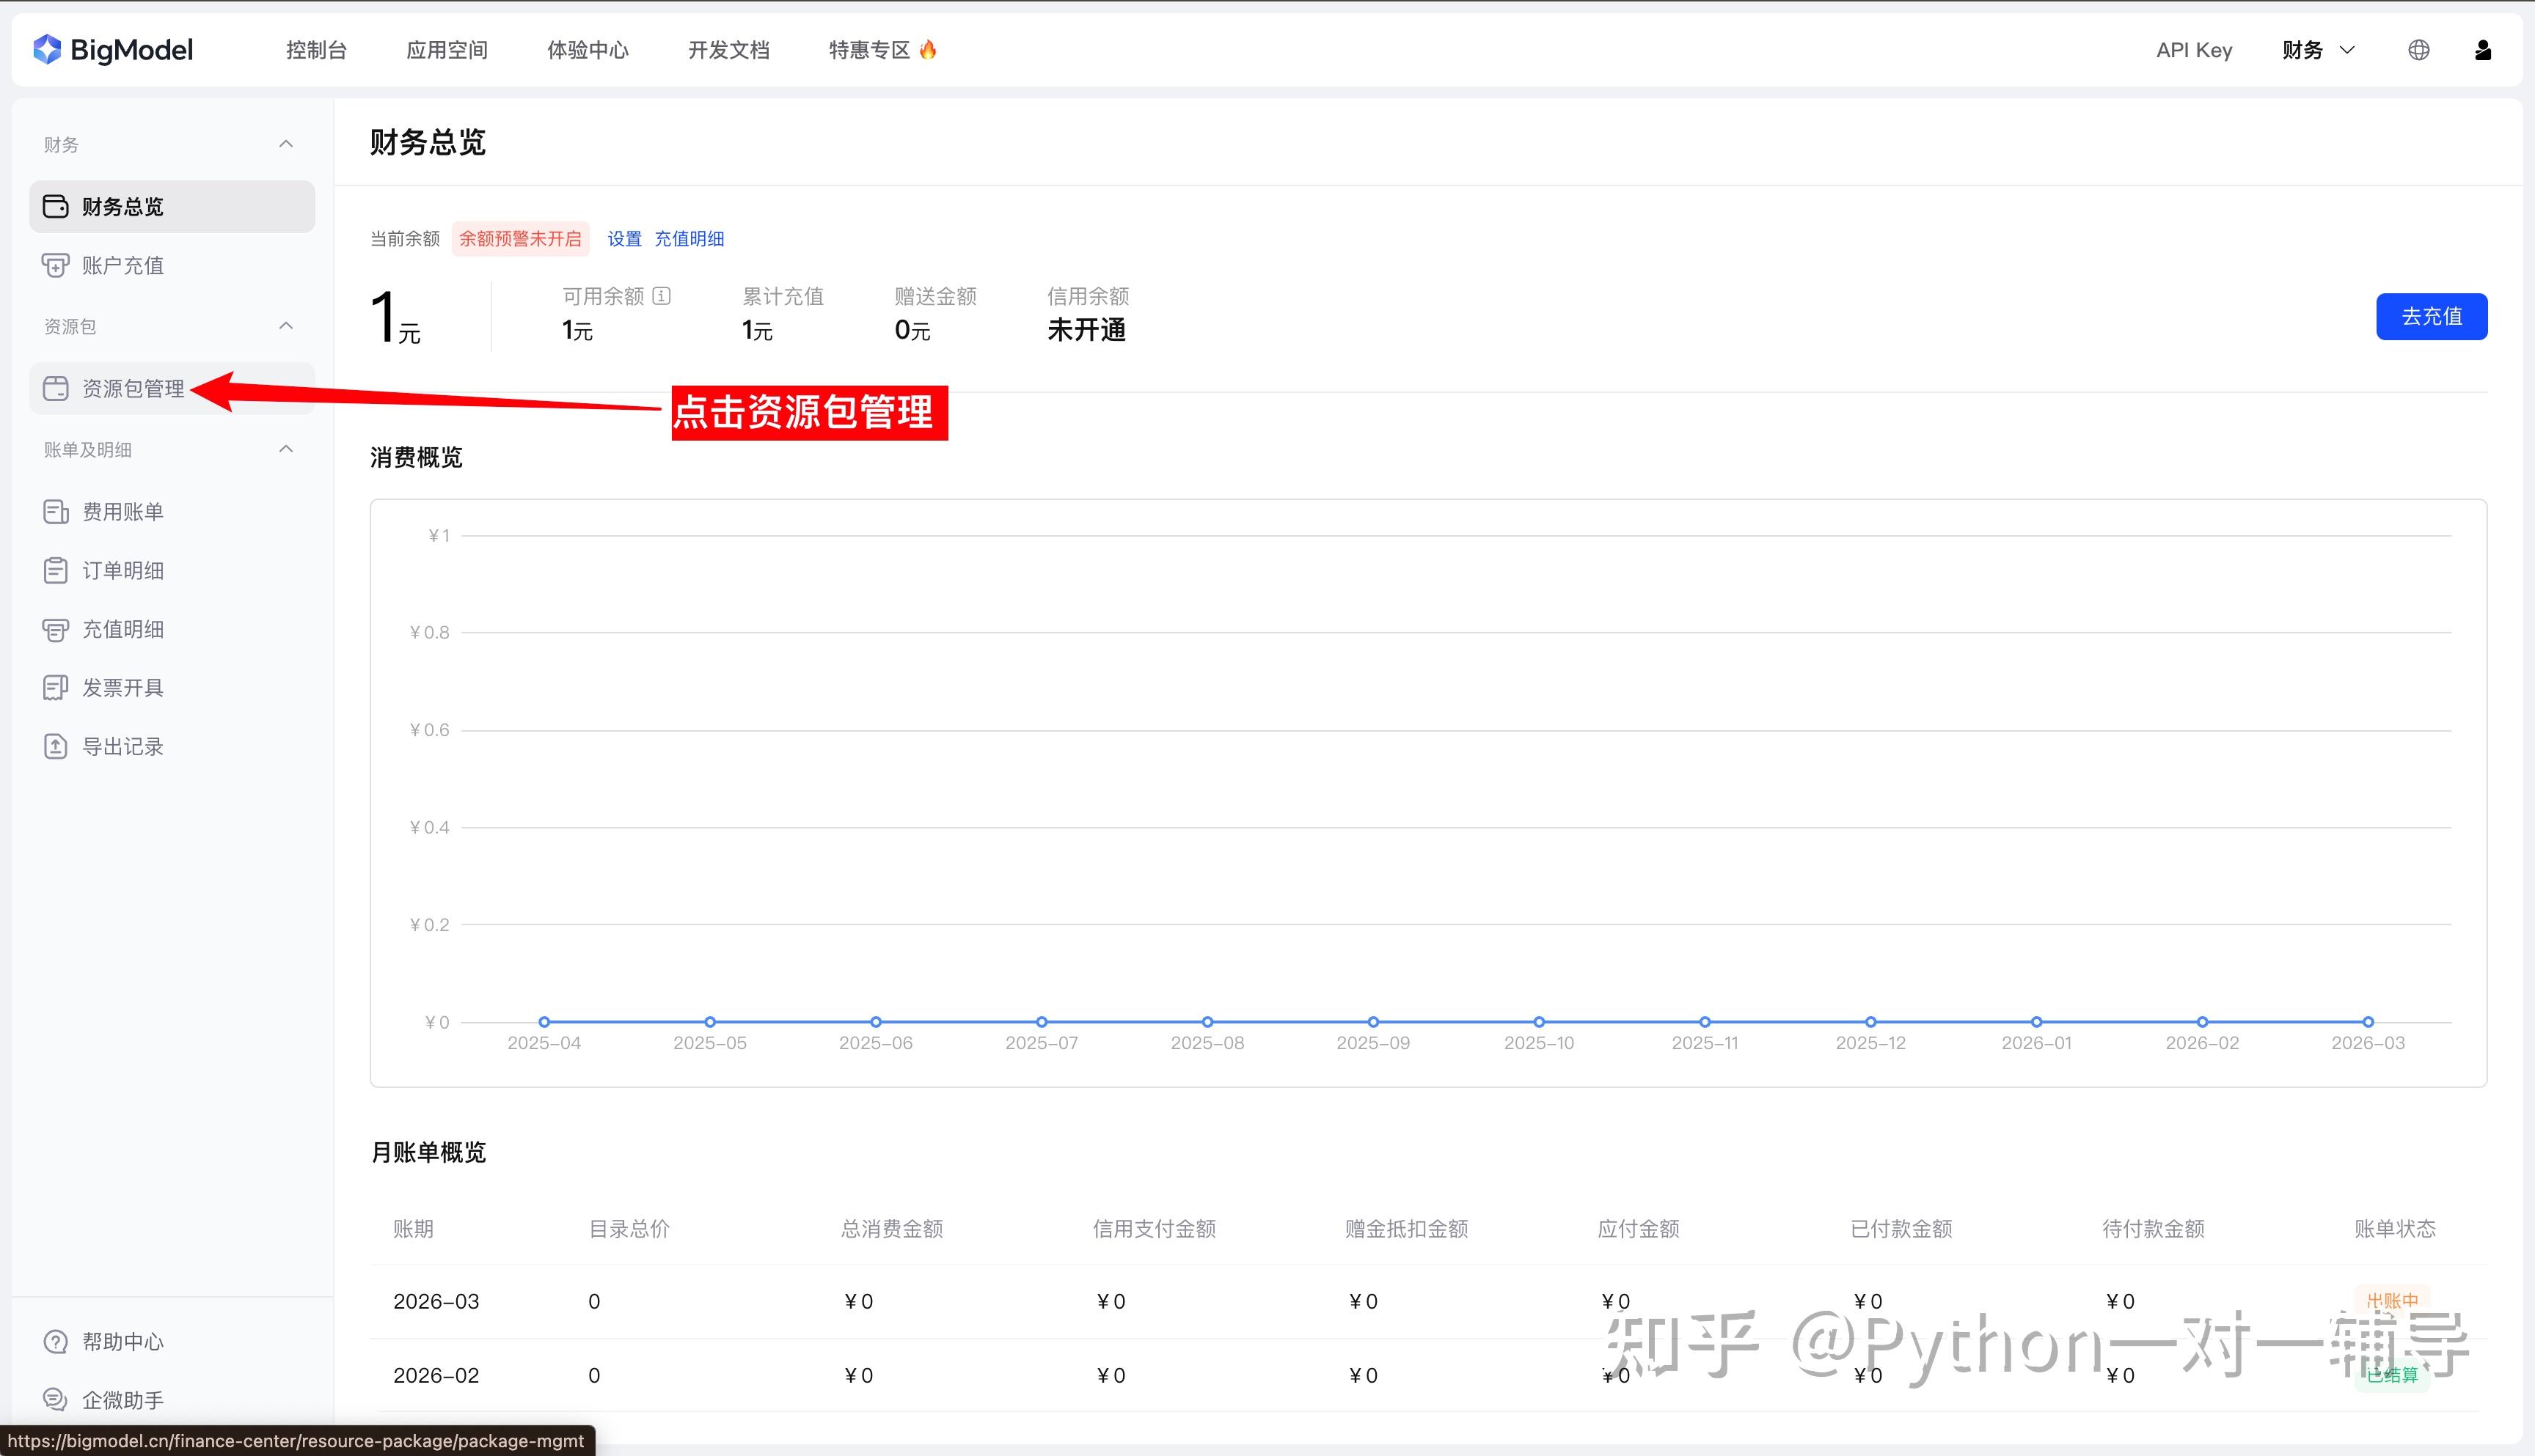The width and height of the screenshot is (2535, 1456).
Task: Open 费用账单 in the sidebar
Action: [122, 512]
